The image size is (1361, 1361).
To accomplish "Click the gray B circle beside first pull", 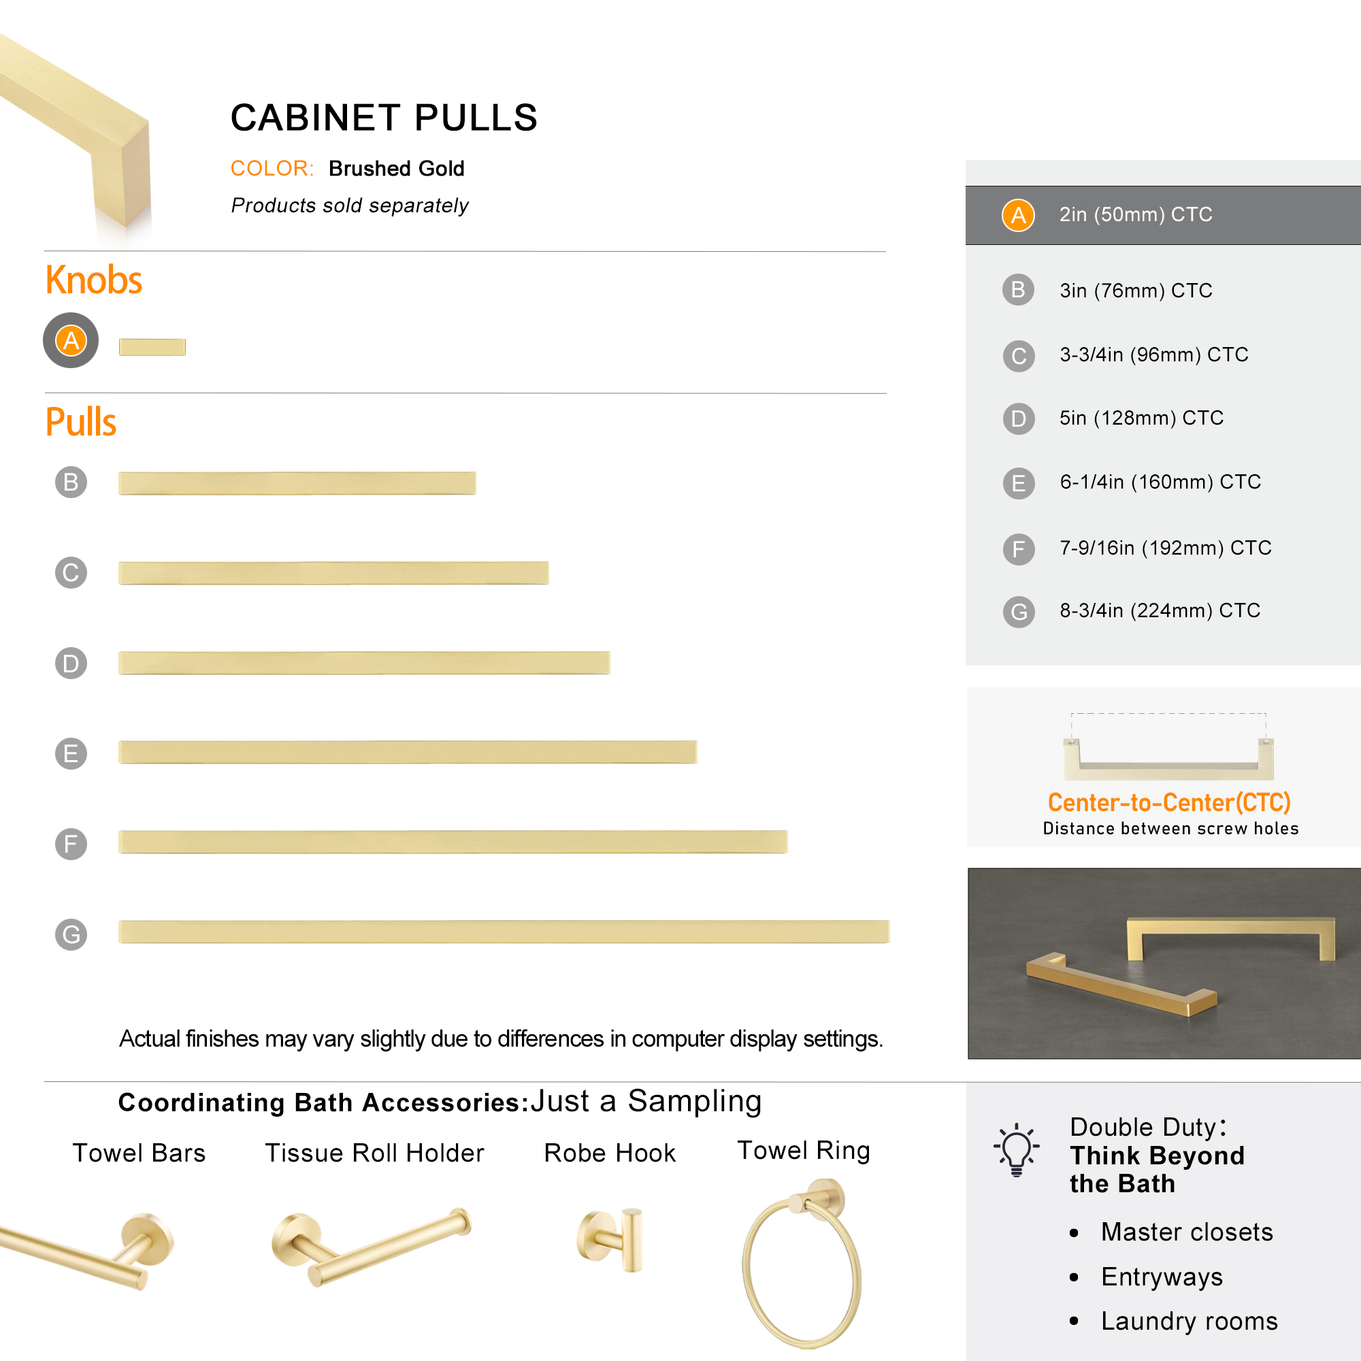I will (71, 482).
